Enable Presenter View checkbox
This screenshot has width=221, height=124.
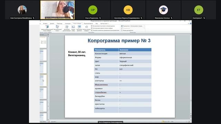(122, 30)
